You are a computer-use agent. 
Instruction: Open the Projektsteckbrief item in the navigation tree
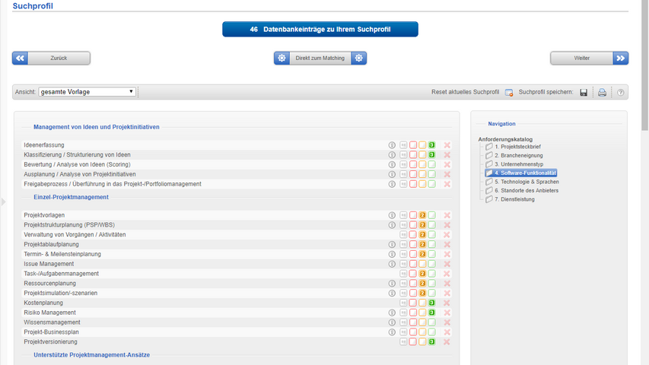[x=517, y=147]
